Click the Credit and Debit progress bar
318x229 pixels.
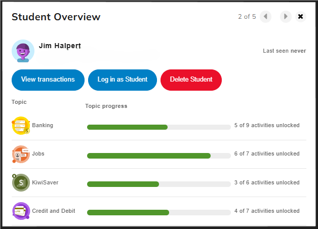click(159, 213)
